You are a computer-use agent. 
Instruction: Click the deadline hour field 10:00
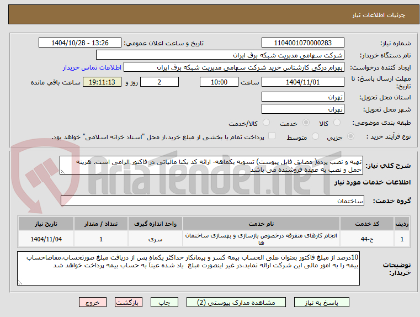(x=219, y=82)
